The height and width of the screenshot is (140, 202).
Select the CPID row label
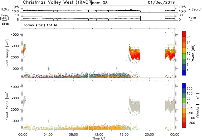click(6, 24)
